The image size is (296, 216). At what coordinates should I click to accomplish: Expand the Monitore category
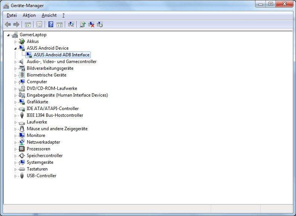(15, 136)
